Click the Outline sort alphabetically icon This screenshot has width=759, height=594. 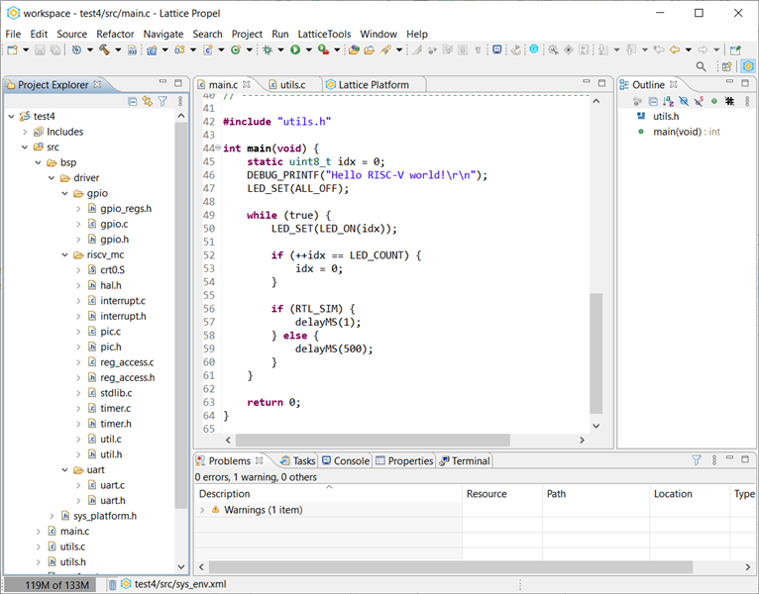(x=668, y=101)
